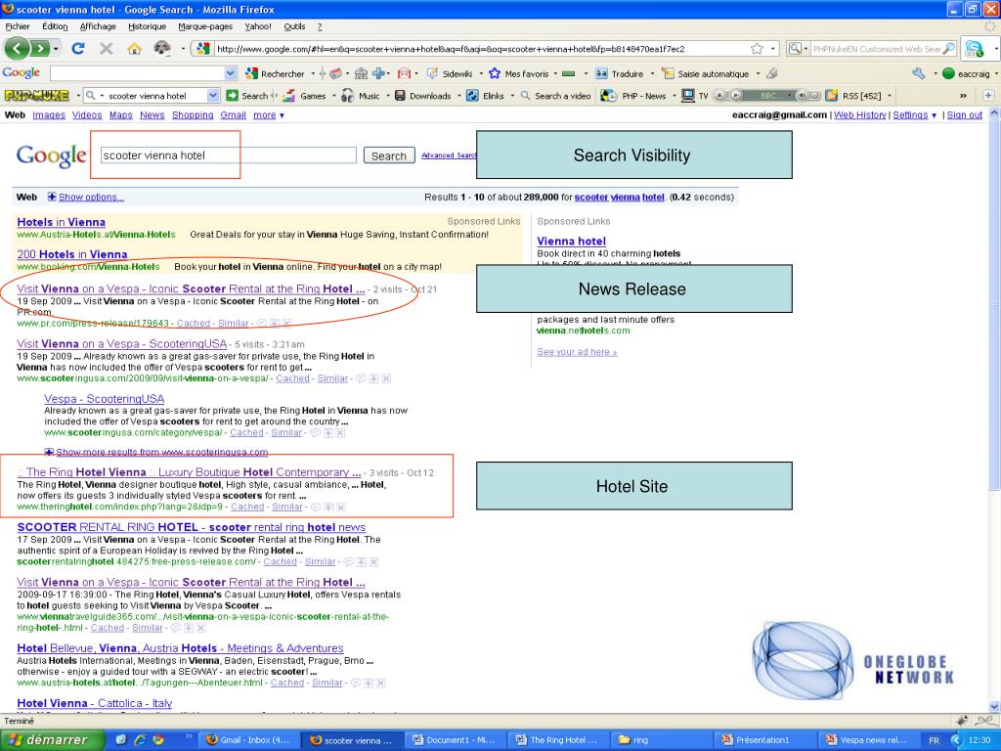Open the 'ring' folder taskbar item

click(660, 740)
